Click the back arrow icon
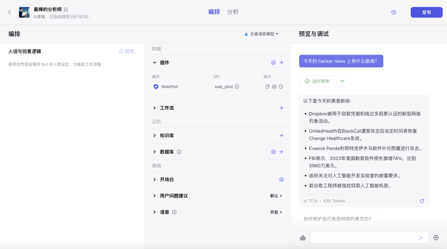Screen dimensions: 447x249 pos(10,12)
